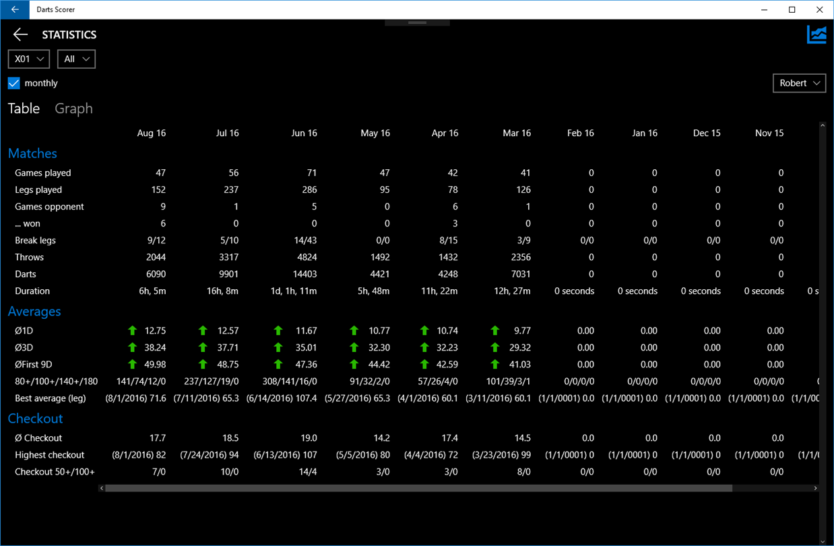834x546 pixels.
Task: Click green up arrow for Ø3D Apr 16
Action: pyautogui.click(x=424, y=347)
